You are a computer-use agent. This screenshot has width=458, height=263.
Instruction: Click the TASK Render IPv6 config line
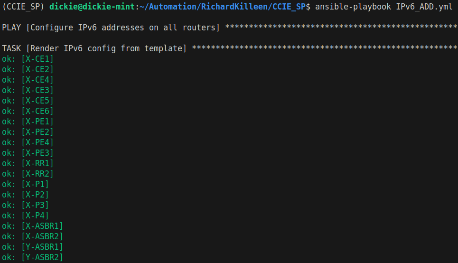[x=94, y=48]
